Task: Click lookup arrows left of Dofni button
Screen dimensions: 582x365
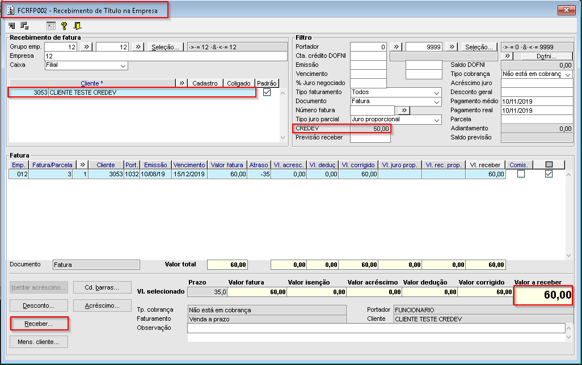Action: tap(507, 56)
